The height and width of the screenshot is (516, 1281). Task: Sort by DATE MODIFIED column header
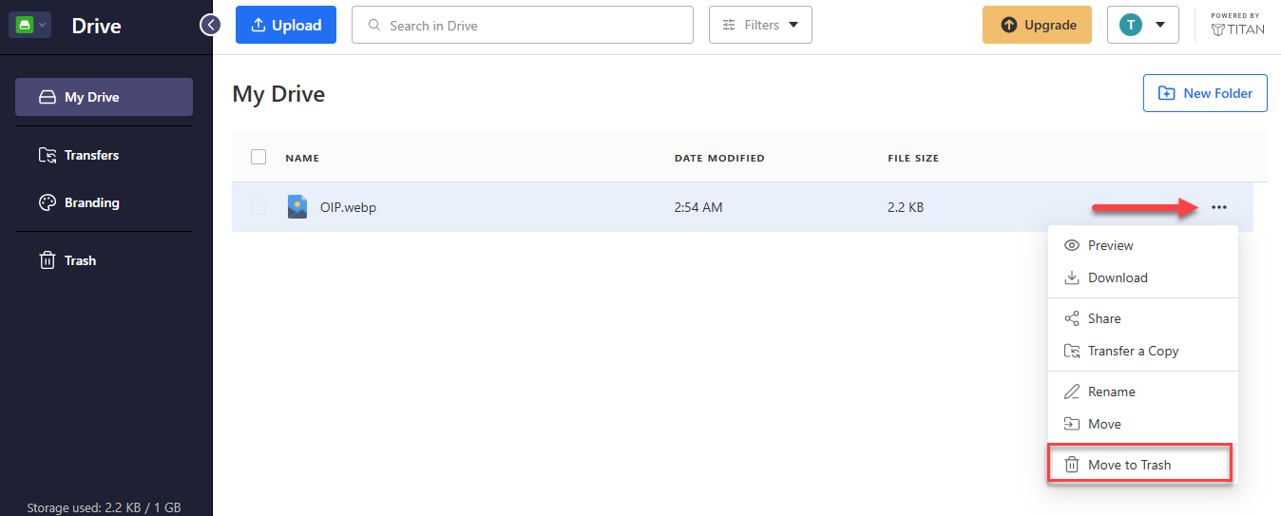[719, 158]
